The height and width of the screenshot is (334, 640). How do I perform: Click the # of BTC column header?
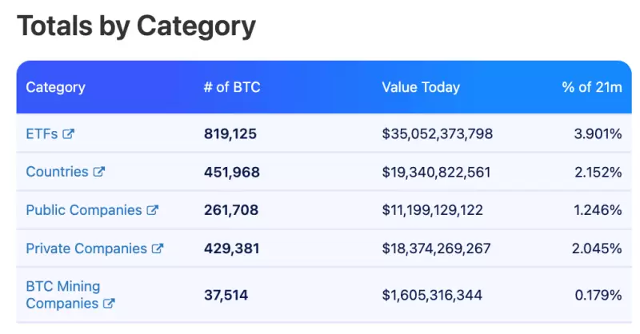point(232,87)
